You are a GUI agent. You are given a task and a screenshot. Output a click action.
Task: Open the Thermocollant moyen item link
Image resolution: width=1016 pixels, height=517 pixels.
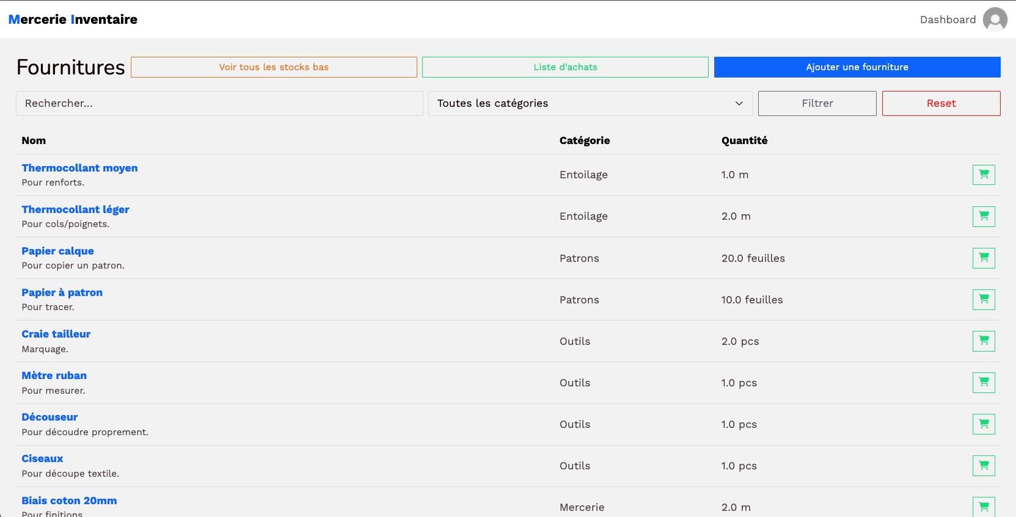79,168
